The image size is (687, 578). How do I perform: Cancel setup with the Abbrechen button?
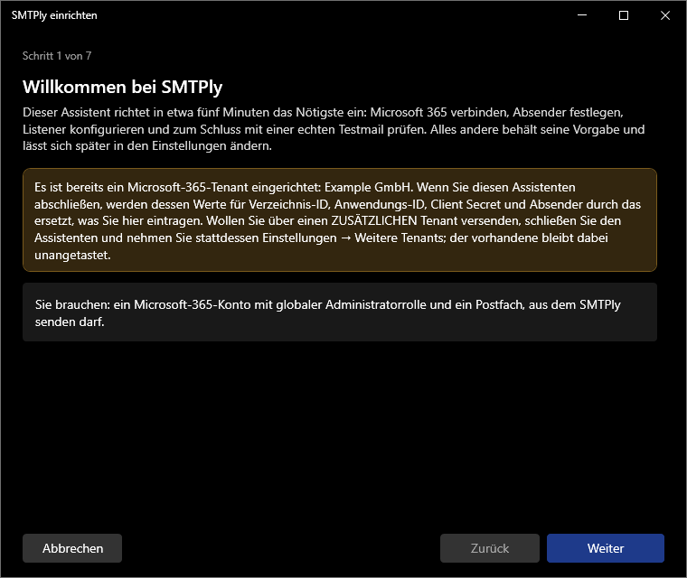pyautogui.click(x=72, y=548)
